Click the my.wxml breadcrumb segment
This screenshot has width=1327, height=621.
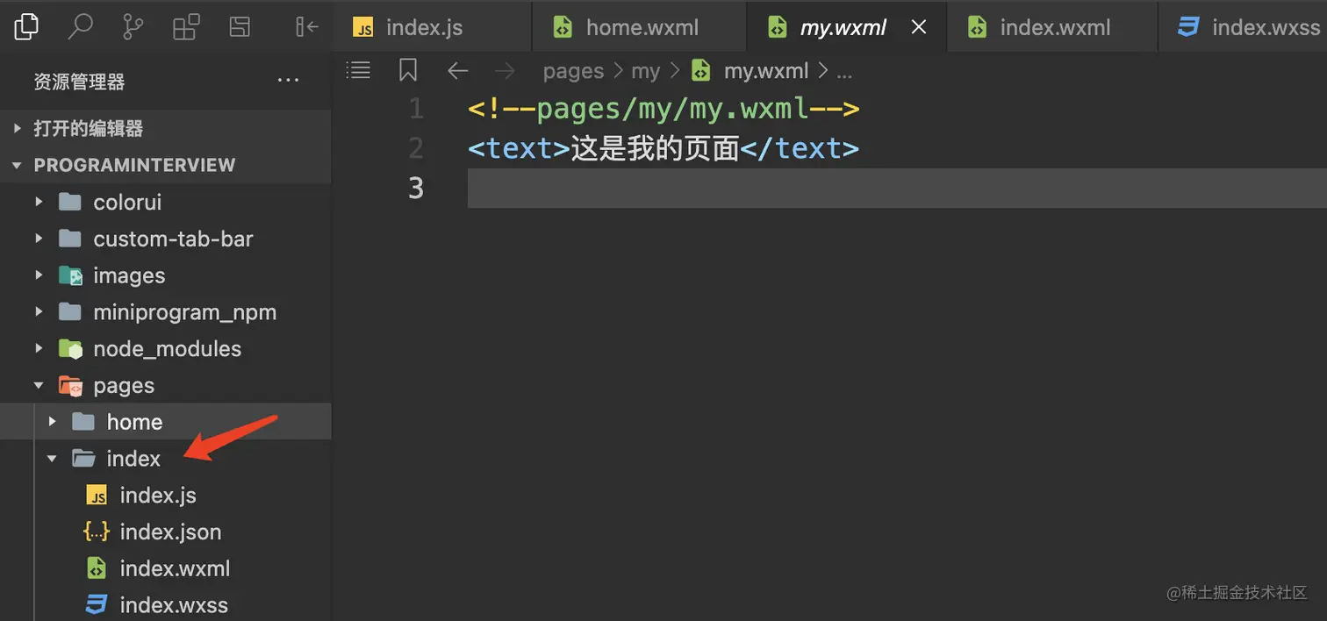pos(765,71)
